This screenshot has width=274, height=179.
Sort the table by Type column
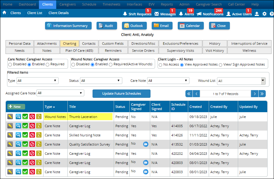coord(50,107)
